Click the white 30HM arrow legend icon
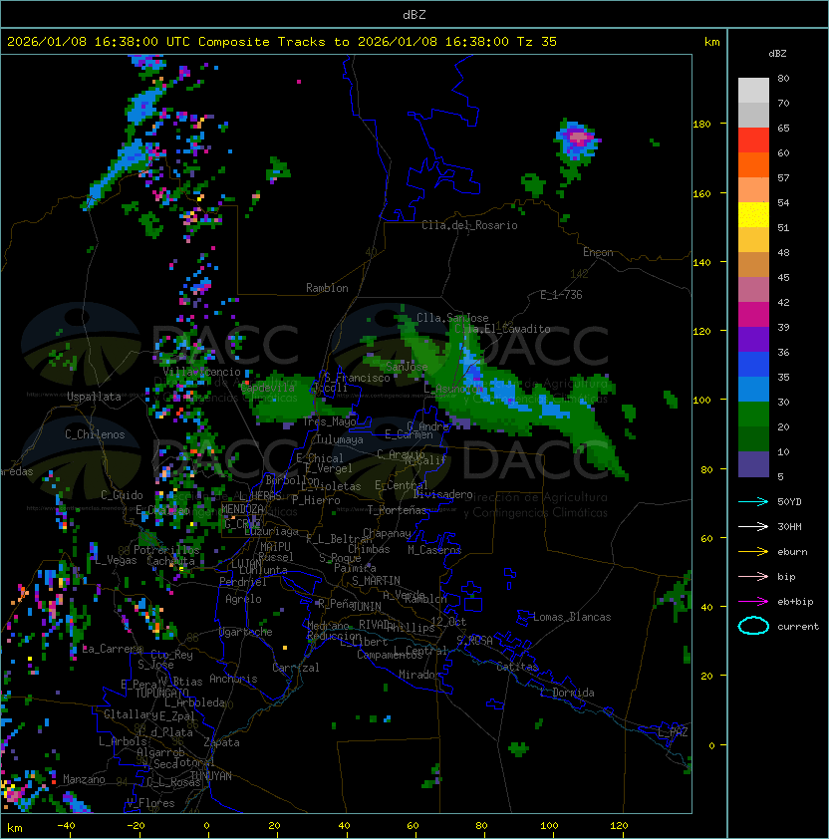Image resolution: width=829 pixels, height=839 pixels. (x=753, y=527)
